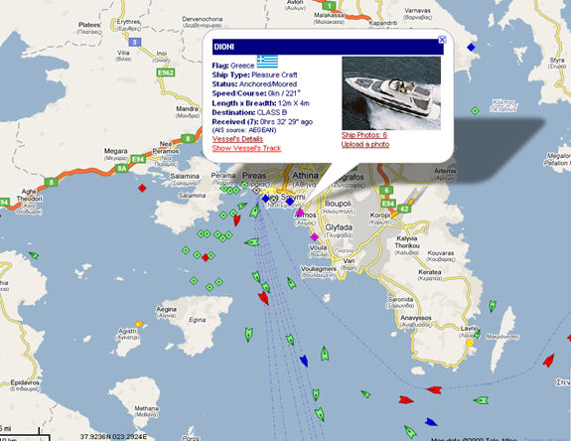Select blue diamond marker below Varnavas

471,47
